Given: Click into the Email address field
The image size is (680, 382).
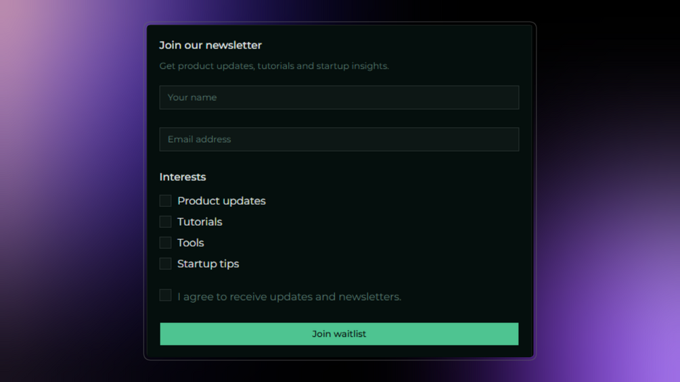Looking at the screenshot, I should pyautogui.click(x=339, y=139).
